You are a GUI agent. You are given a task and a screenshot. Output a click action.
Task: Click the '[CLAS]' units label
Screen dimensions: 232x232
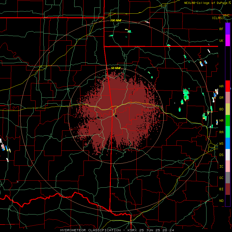pos(218,18)
